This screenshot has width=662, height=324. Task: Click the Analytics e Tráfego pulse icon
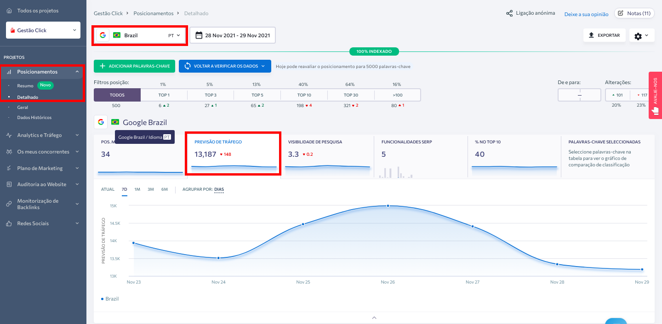tap(9, 135)
